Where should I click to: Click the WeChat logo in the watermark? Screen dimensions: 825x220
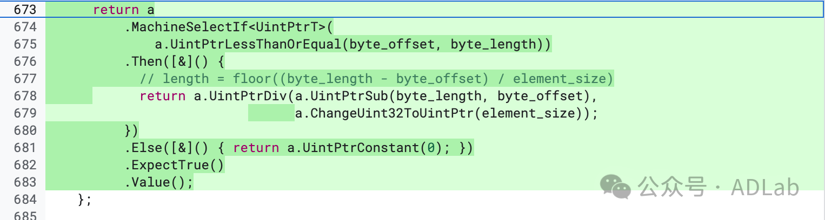click(x=615, y=187)
